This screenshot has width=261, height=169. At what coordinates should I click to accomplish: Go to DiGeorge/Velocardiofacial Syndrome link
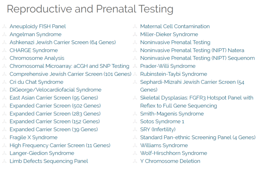[55, 90]
